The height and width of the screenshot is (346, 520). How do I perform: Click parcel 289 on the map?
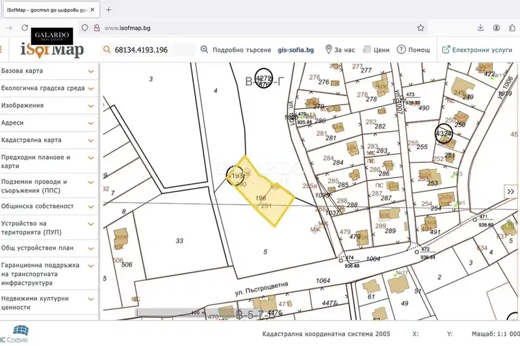tap(391, 231)
